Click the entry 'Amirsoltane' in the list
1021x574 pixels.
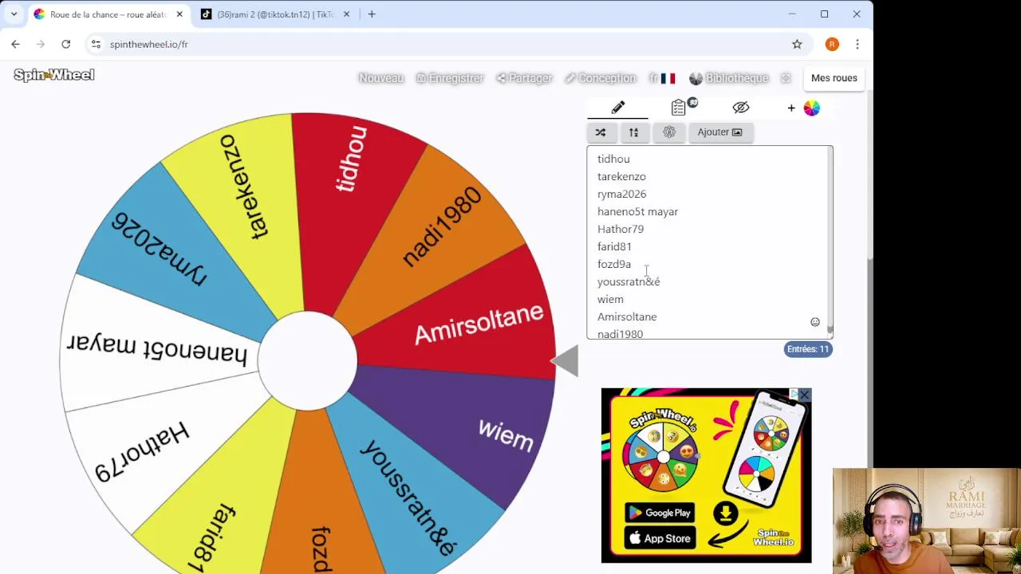click(627, 316)
